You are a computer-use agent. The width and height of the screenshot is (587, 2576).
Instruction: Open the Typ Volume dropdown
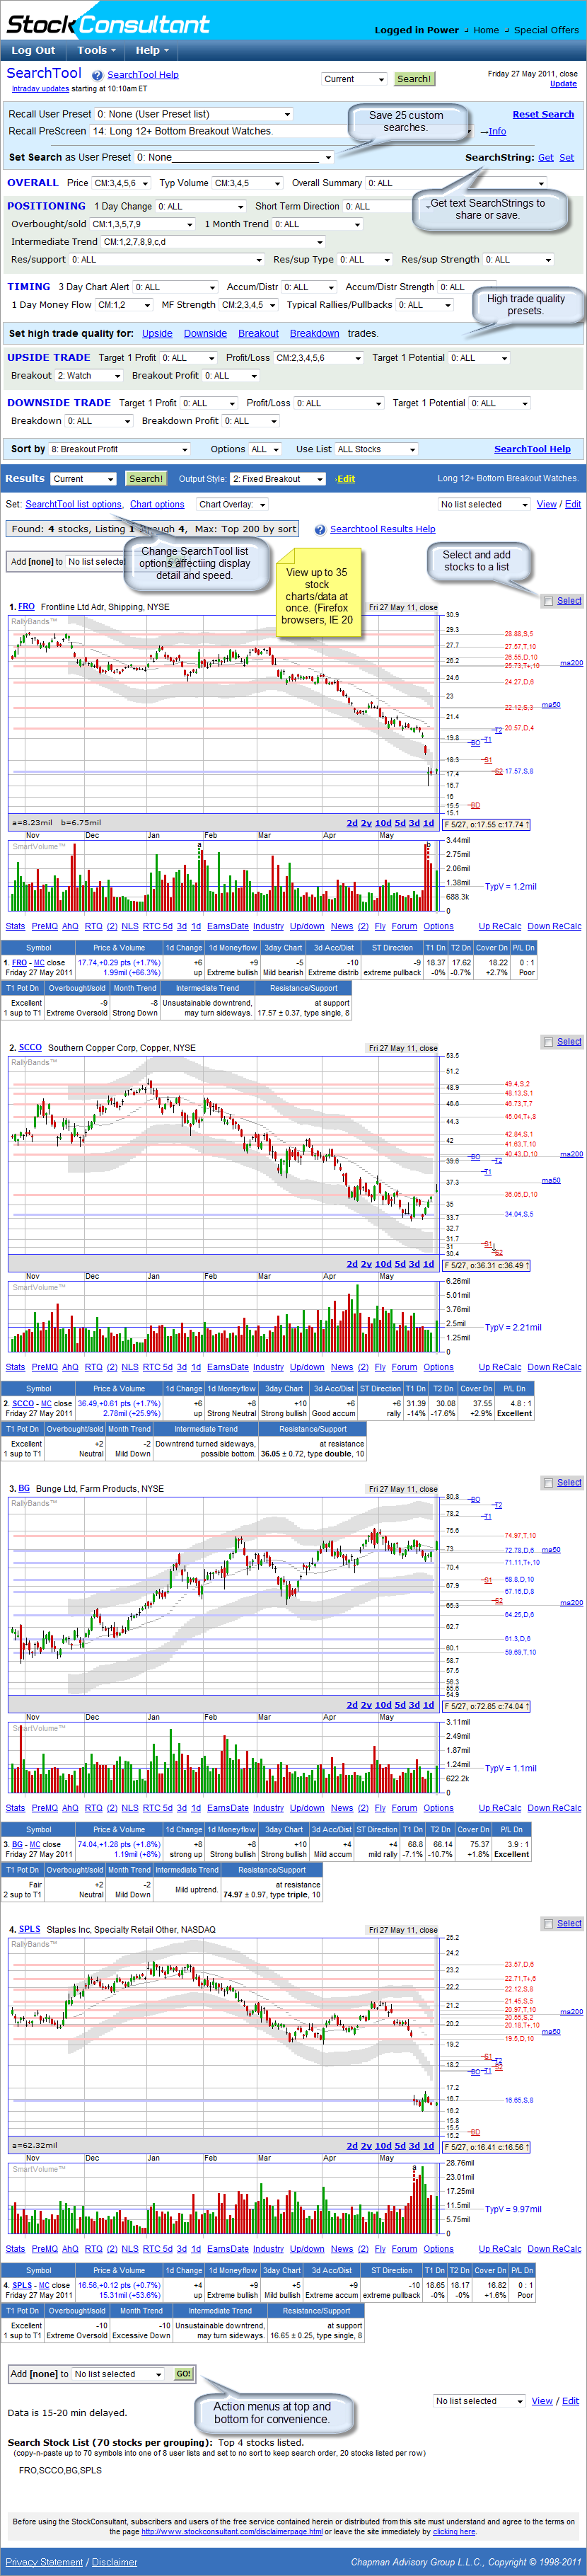click(x=247, y=184)
